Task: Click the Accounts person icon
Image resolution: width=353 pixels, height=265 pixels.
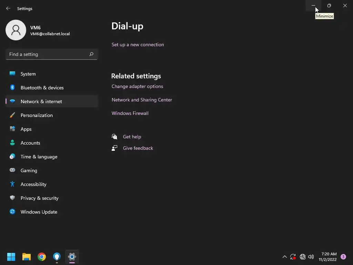Action: [12, 143]
